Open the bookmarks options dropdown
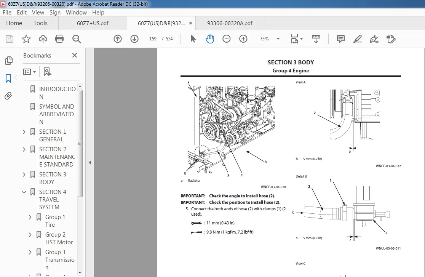 [30, 72]
